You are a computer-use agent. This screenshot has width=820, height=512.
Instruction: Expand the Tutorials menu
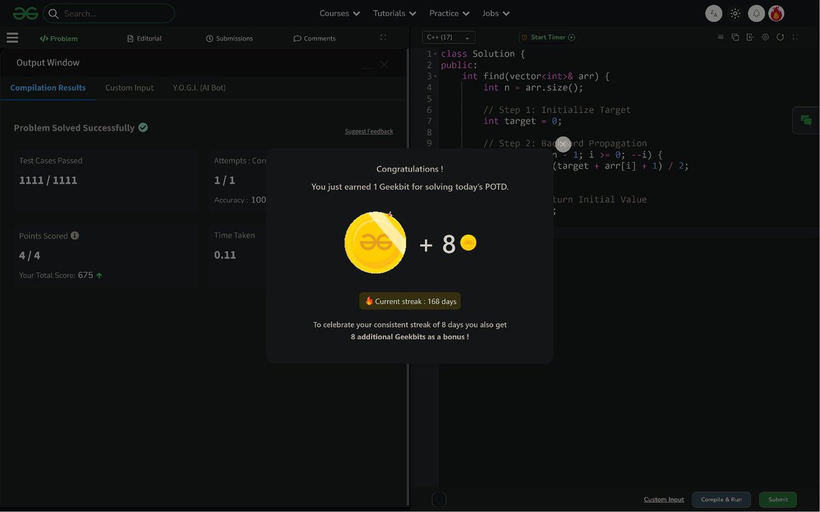click(x=394, y=13)
